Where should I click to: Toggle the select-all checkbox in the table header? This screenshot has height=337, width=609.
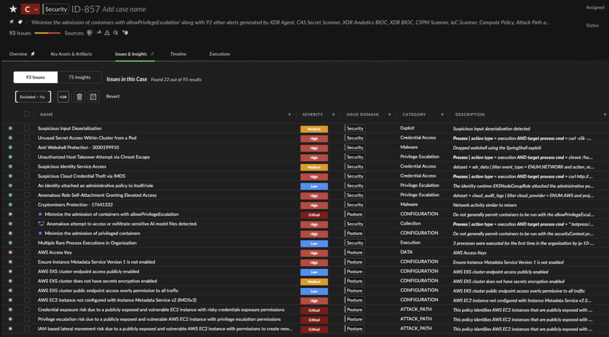(27, 114)
